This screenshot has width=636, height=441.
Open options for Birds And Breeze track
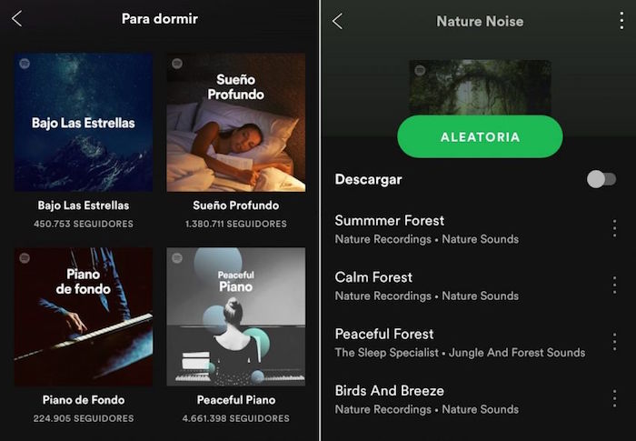point(614,398)
